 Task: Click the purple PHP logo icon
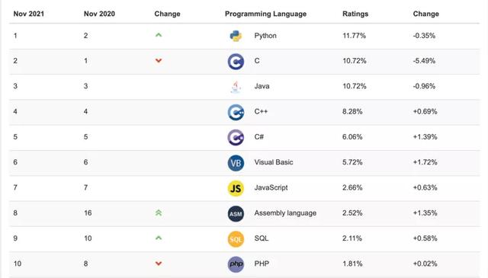pos(236,264)
